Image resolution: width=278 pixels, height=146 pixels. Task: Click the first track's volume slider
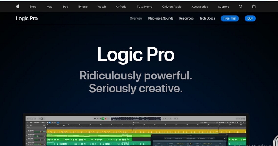coord(39,132)
